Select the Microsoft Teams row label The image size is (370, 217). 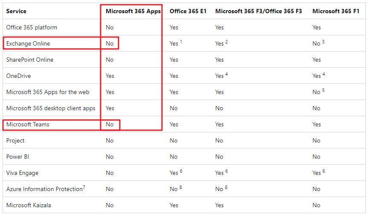click(28, 124)
